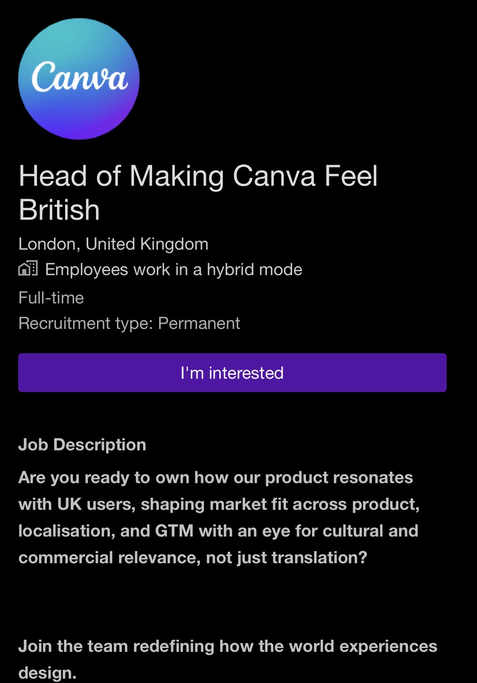The width and height of the screenshot is (477, 683).
Task: Click "United Kingdom" in the location line
Action: (x=147, y=244)
